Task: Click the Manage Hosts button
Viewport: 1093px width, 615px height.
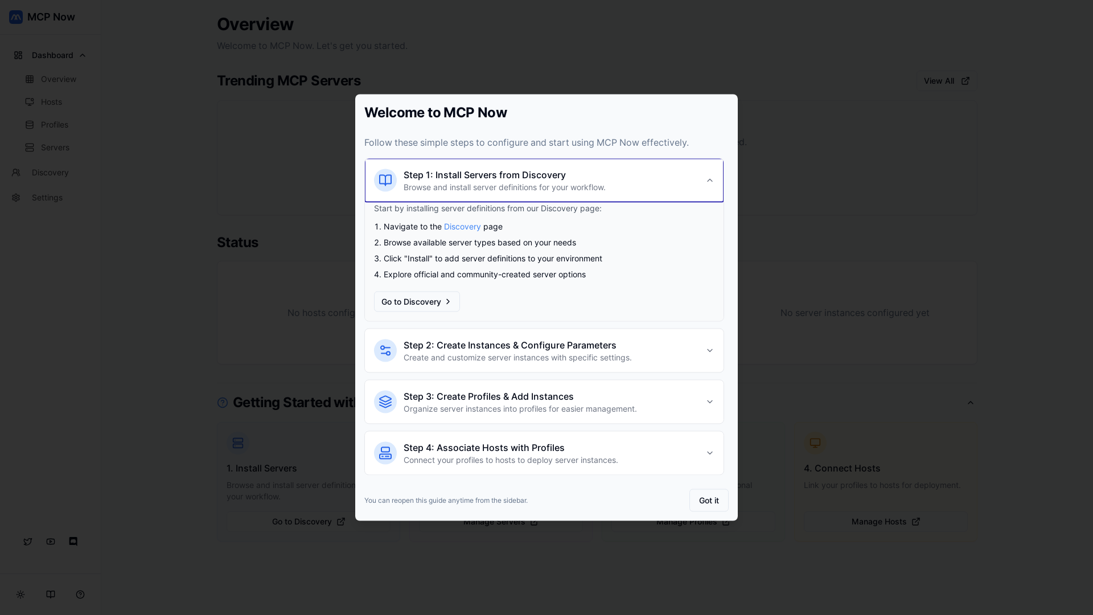Action: tap(885, 522)
